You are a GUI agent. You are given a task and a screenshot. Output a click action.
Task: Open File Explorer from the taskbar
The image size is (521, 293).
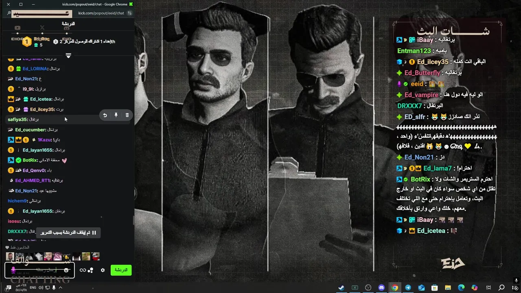(x=448, y=287)
